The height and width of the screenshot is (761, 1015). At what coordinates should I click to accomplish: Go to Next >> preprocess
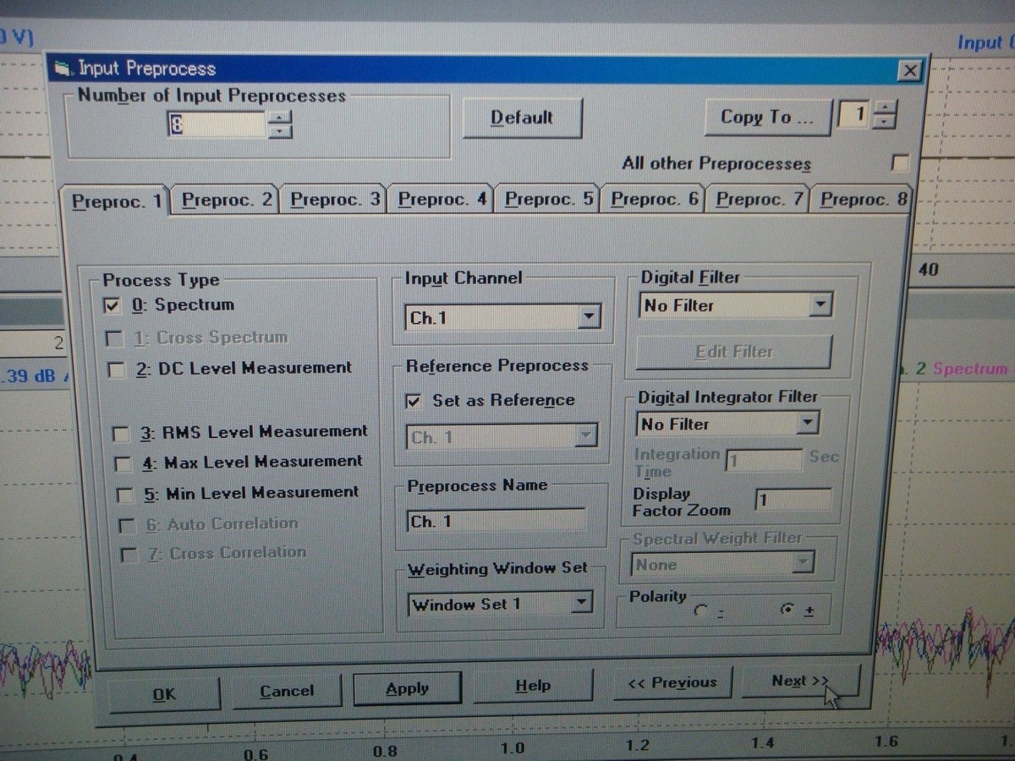tap(799, 681)
